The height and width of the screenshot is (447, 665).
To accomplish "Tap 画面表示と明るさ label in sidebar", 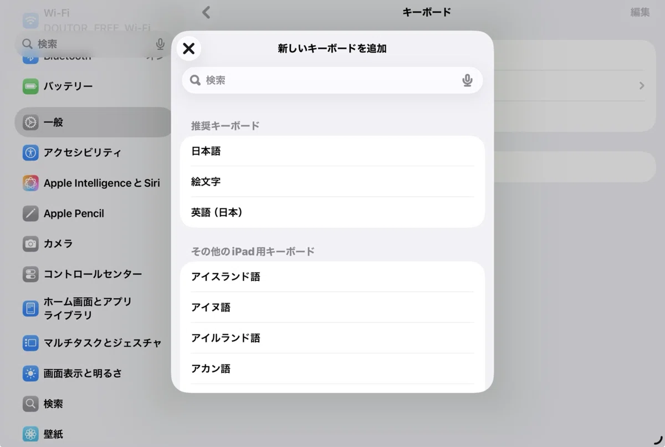I will point(83,373).
